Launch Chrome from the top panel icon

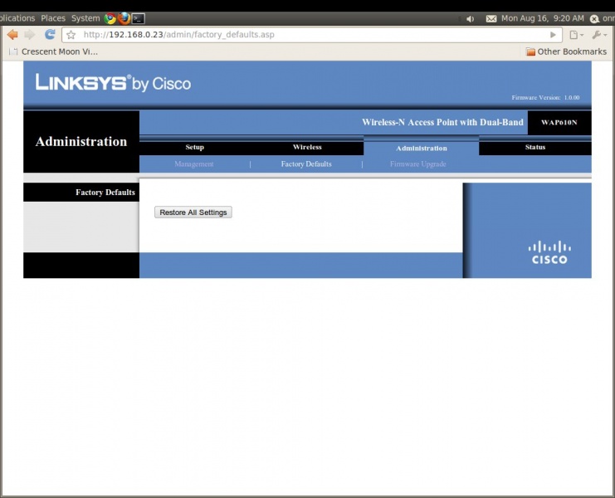110,18
